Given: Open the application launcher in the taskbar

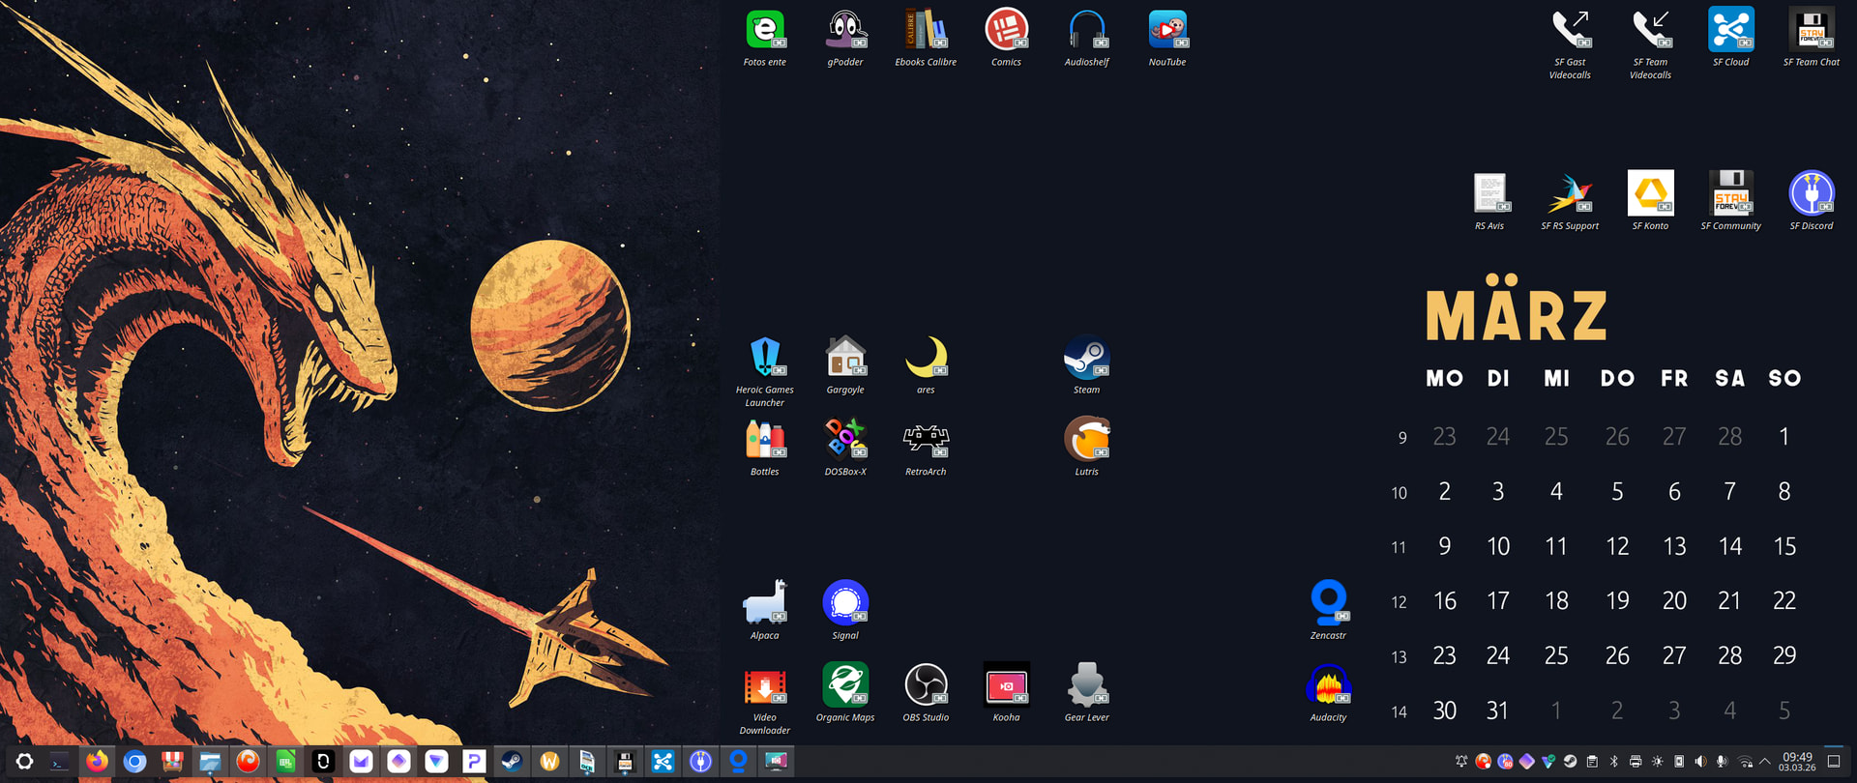Looking at the screenshot, I should coord(24,762).
